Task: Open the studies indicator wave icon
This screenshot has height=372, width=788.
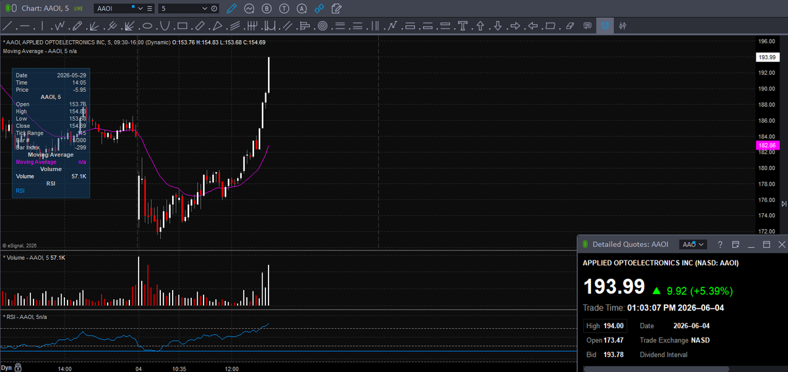Action: [249, 9]
